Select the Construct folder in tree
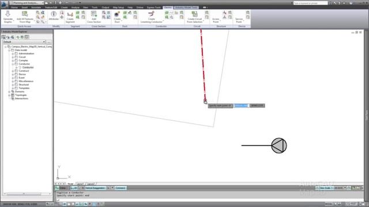Image resolution: width=369 pixels, height=207 pixels. 24,71
